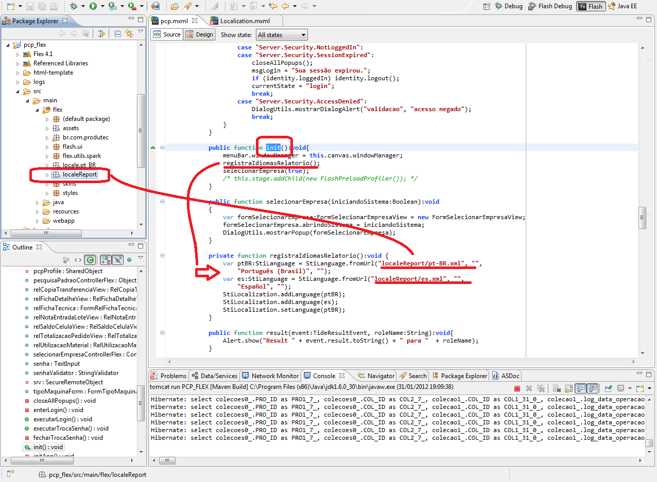Click Open Console icon
Image resolution: width=657 pixels, height=482 pixels.
tap(640, 388)
